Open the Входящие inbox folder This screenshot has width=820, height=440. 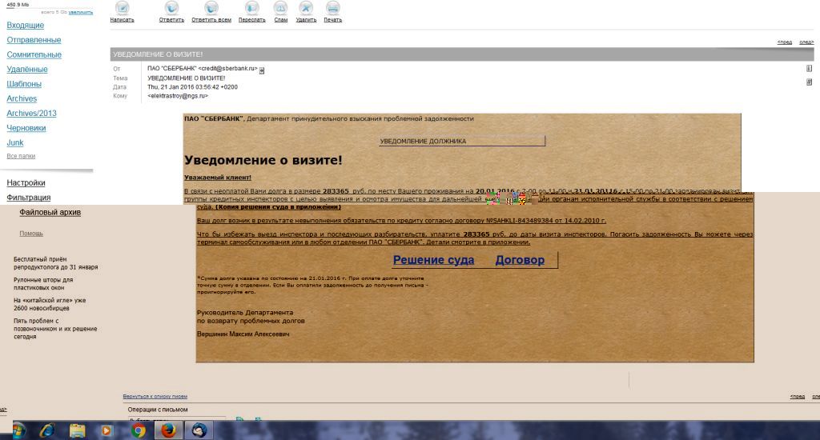[x=25, y=25]
